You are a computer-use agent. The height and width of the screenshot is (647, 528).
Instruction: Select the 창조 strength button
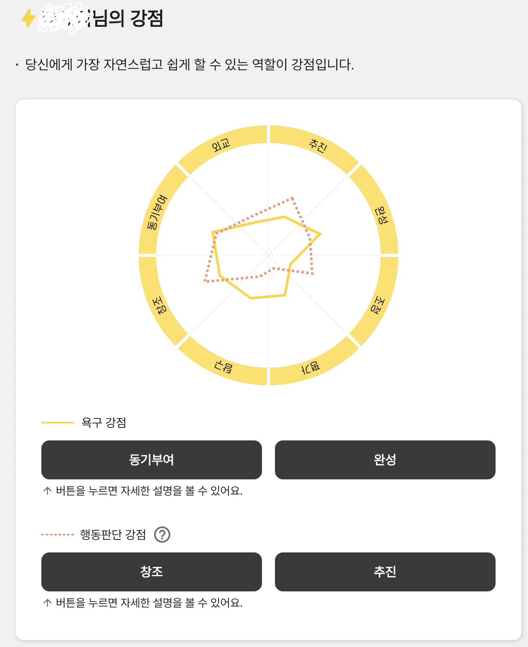tap(152, 572)
